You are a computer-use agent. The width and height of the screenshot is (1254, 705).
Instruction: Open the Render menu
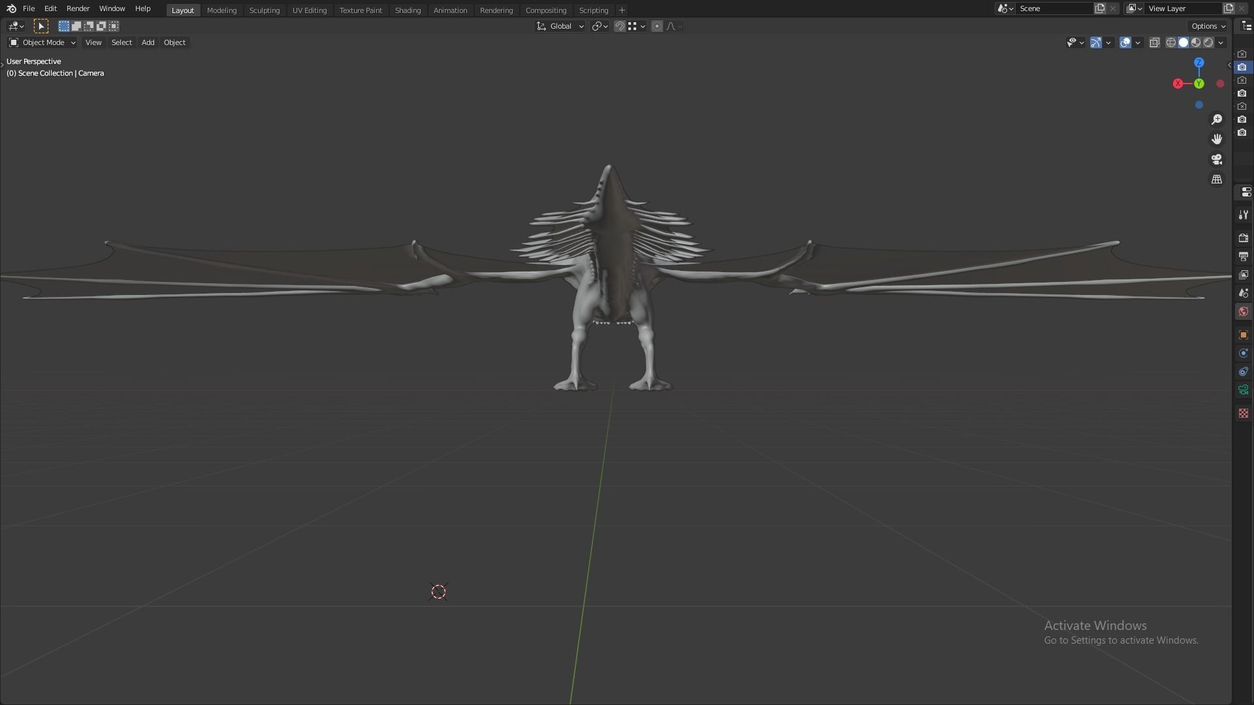coord(78,8)
